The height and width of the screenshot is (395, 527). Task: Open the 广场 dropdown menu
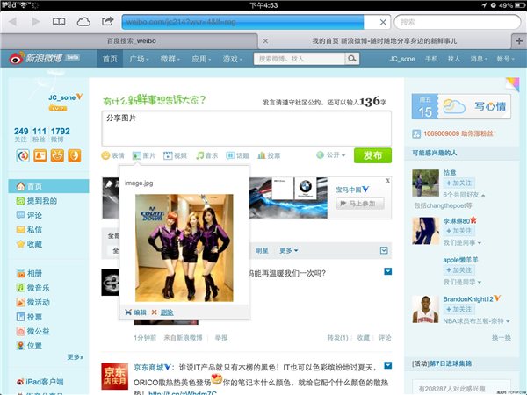click(139, 59)
